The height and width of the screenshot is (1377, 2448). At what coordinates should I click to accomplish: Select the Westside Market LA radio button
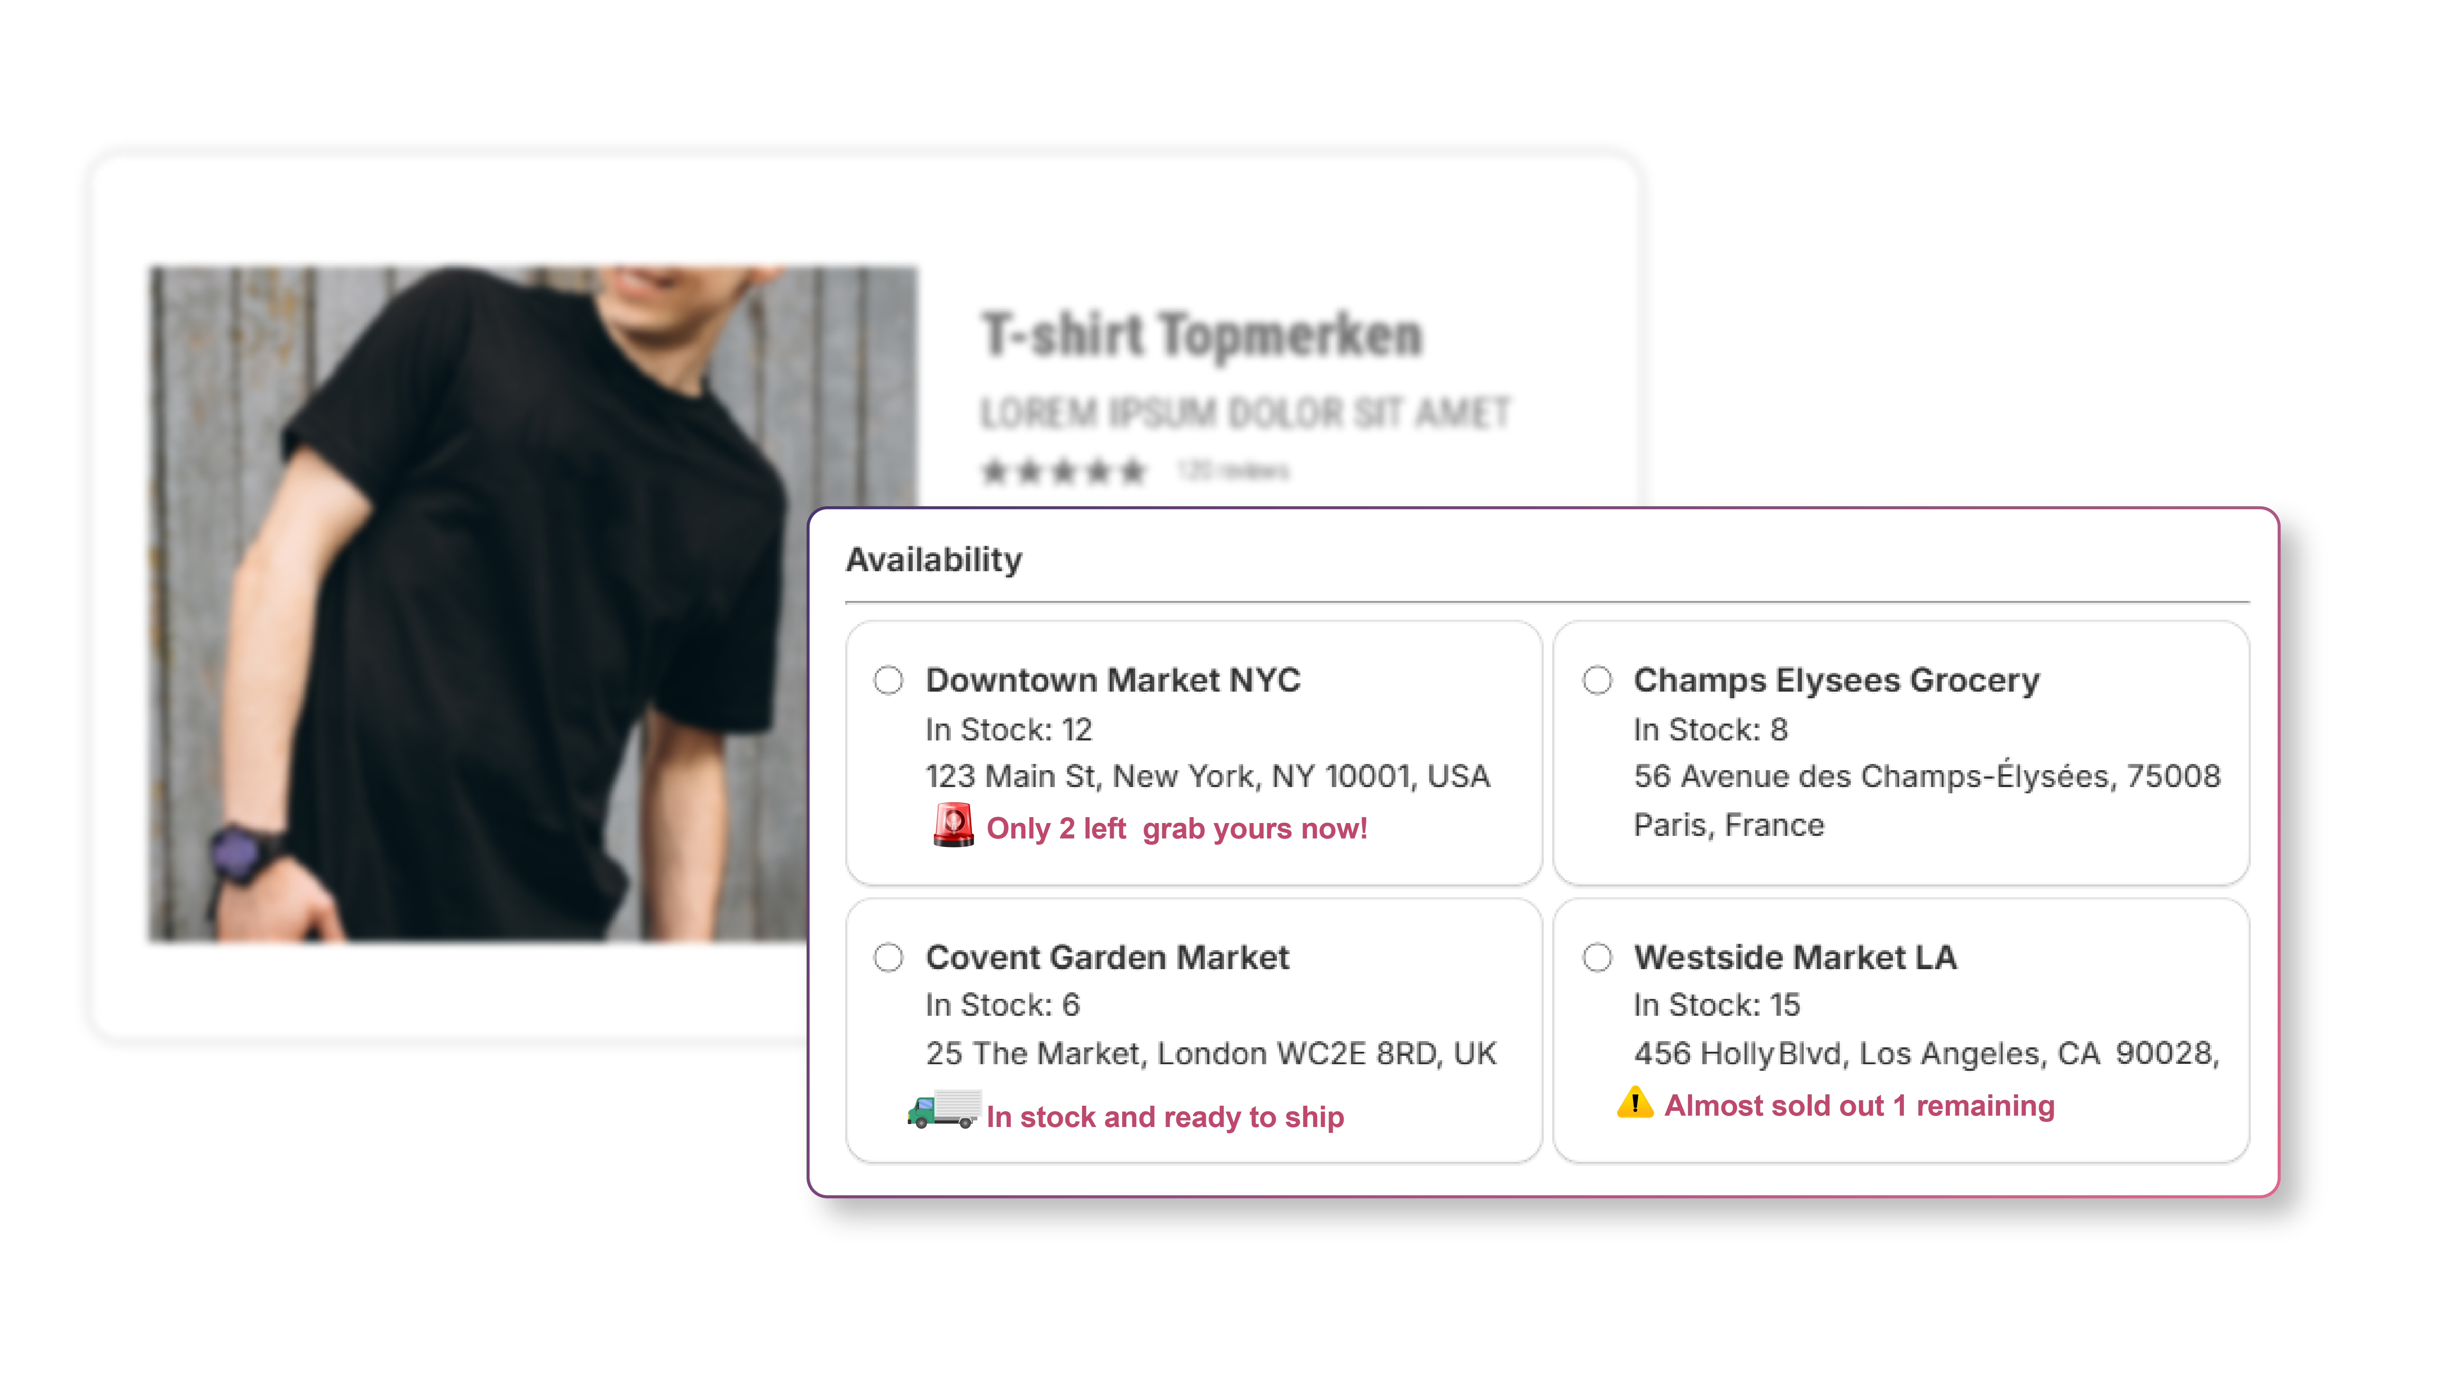[1599, 958]
